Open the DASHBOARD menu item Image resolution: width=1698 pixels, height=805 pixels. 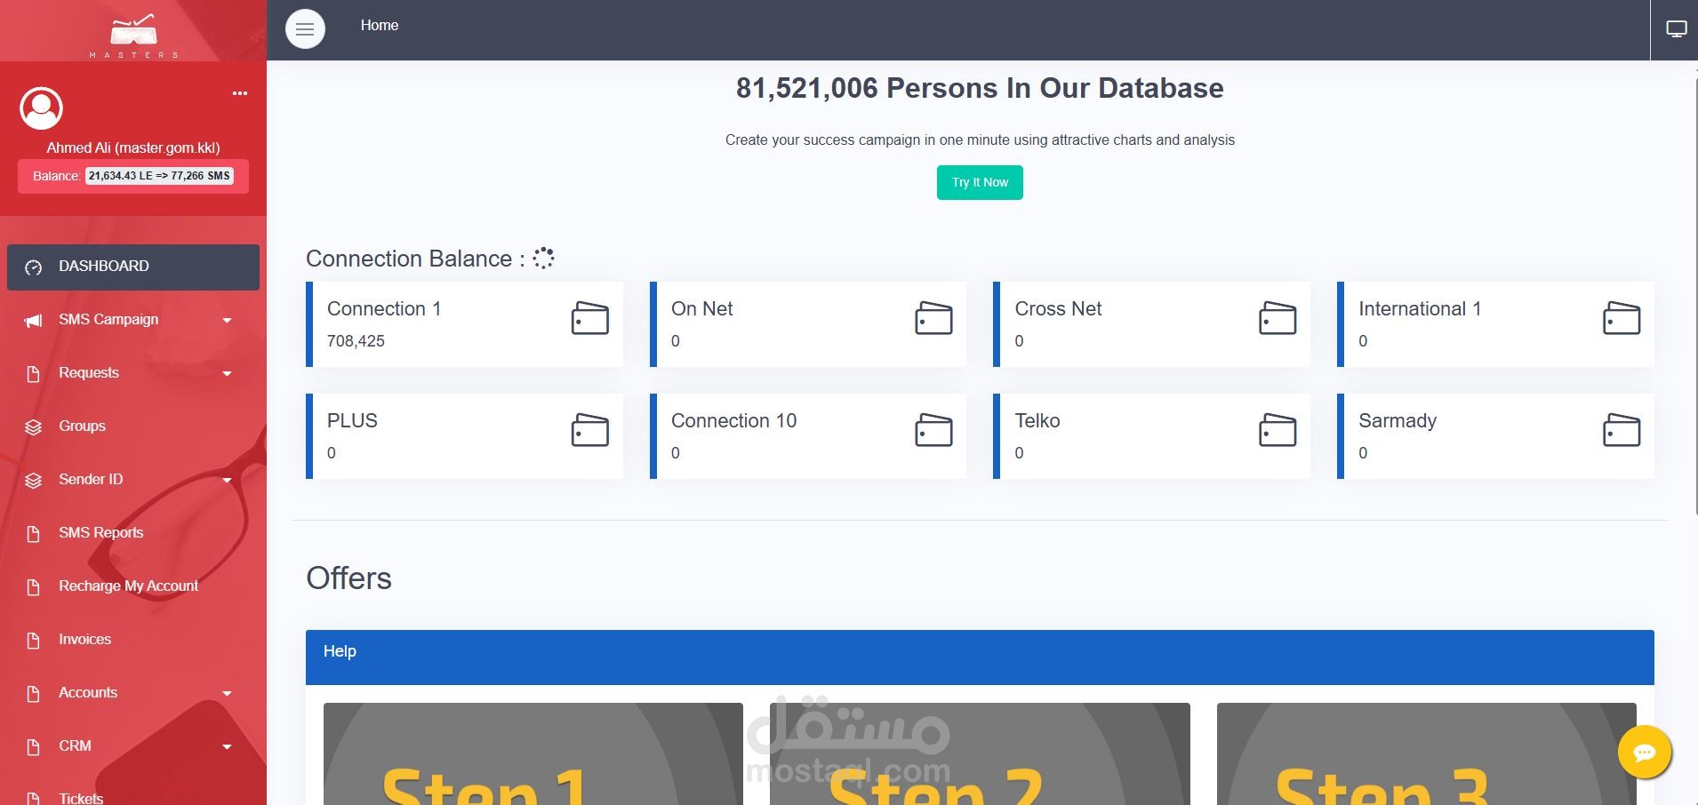pos(133,267)
